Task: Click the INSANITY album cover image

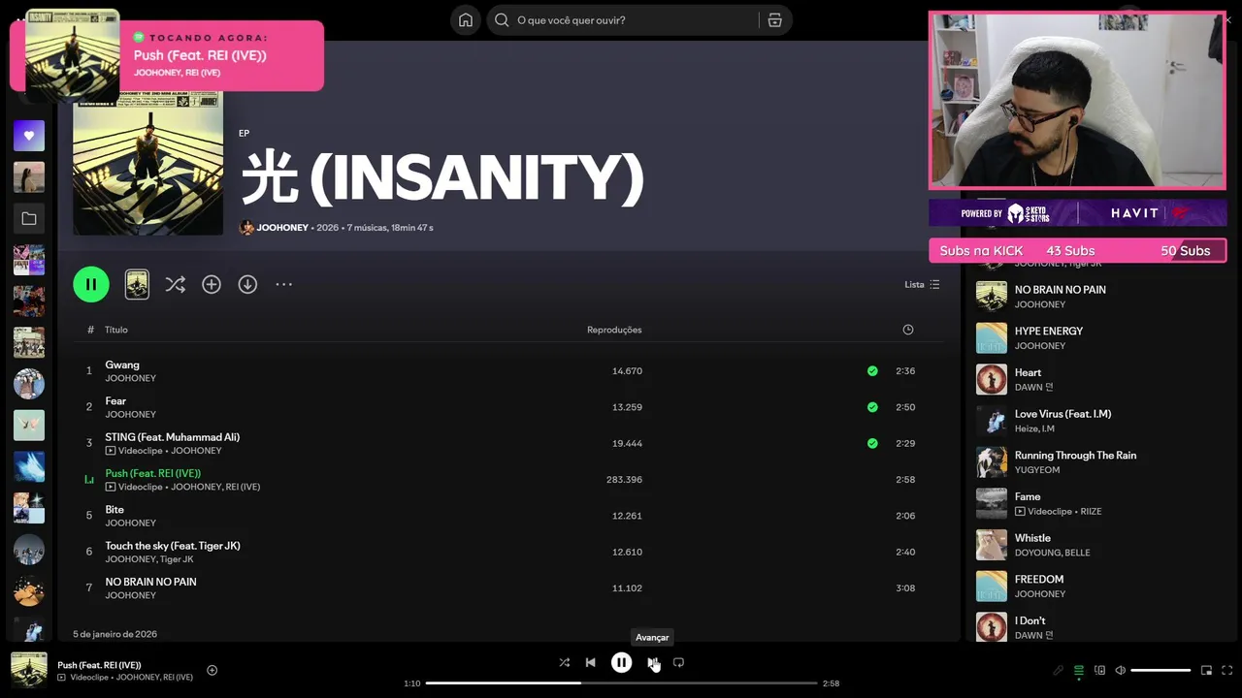Action: [x=147, y=163]
